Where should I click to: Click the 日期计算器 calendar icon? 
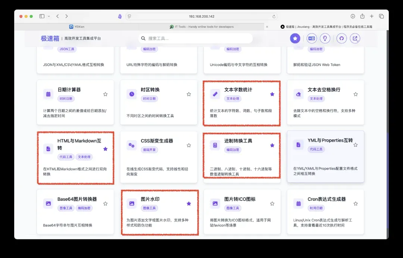tap(48, 94)
